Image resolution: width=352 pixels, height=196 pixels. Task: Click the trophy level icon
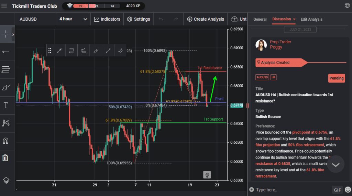click(69, 6)
